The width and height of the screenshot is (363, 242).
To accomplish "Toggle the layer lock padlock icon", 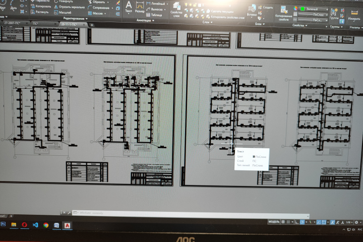I will (x=195, y=5).
